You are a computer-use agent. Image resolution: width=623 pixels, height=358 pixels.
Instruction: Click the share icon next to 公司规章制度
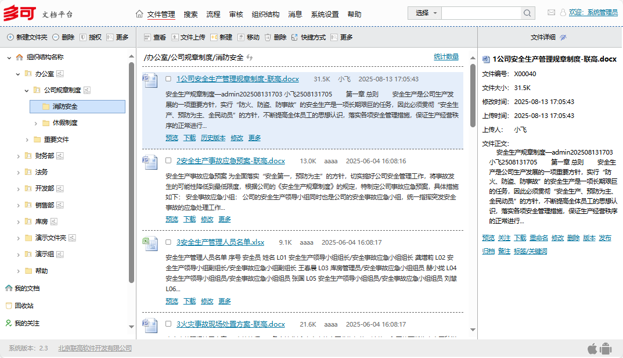tap(87, 90)
